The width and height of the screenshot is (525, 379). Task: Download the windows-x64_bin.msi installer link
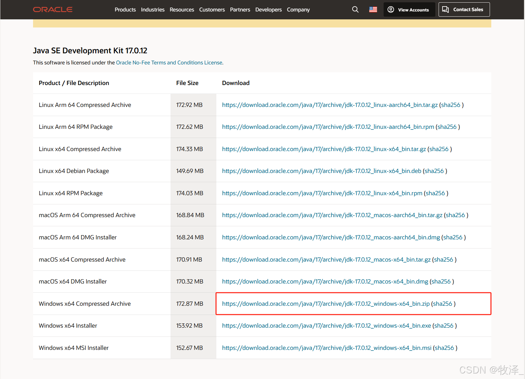[x=327, y=348]
